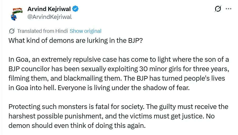Click the line starting 'in Goa into hell'
The image size is (238, 135).
pyautogui.click(x=99, y=88)
